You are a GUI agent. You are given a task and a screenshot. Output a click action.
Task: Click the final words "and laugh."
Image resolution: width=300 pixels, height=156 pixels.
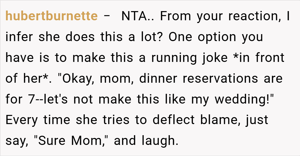tap(146, 141)
